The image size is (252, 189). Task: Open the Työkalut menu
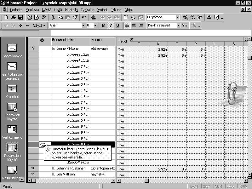tap(87, 10)
